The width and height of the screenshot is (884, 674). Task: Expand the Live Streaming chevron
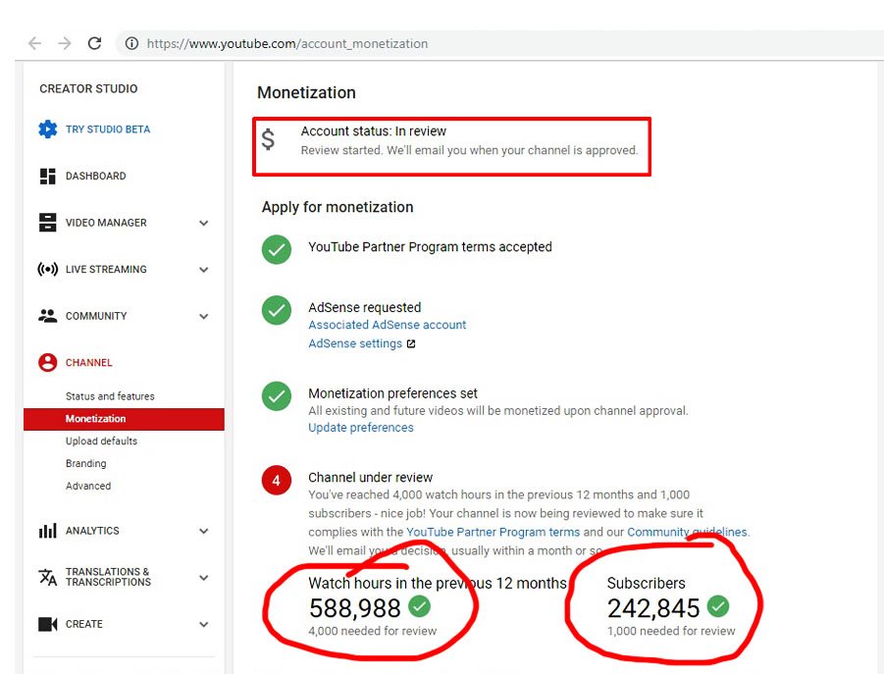pos(203,270)
